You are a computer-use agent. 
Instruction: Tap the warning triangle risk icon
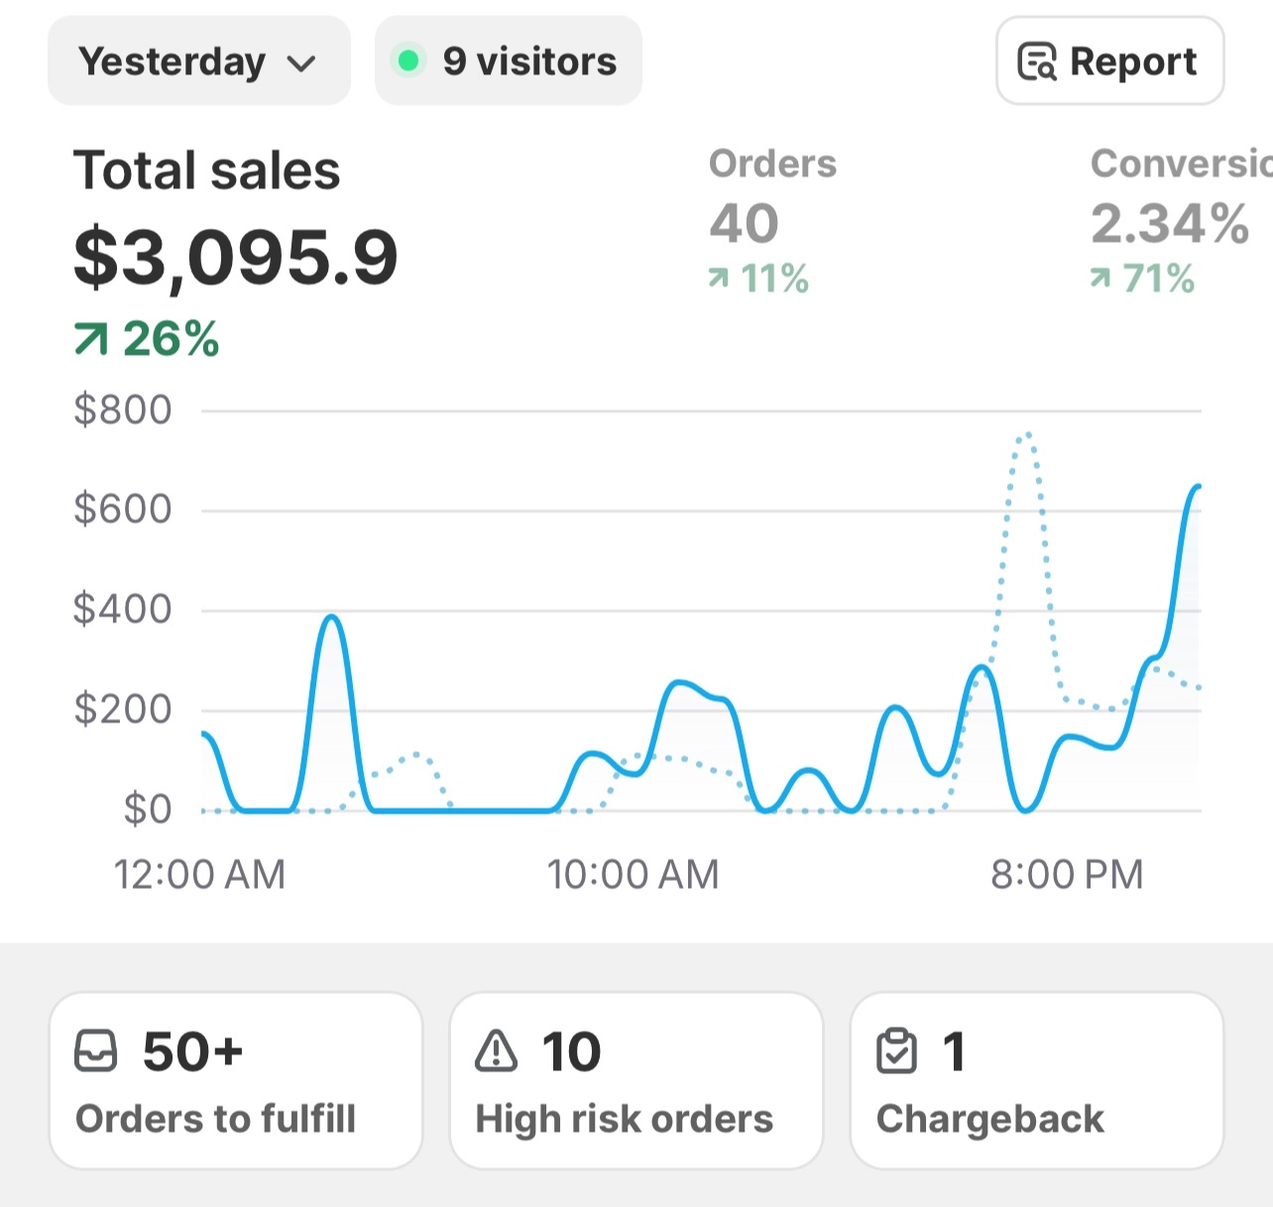(497, 1051)
